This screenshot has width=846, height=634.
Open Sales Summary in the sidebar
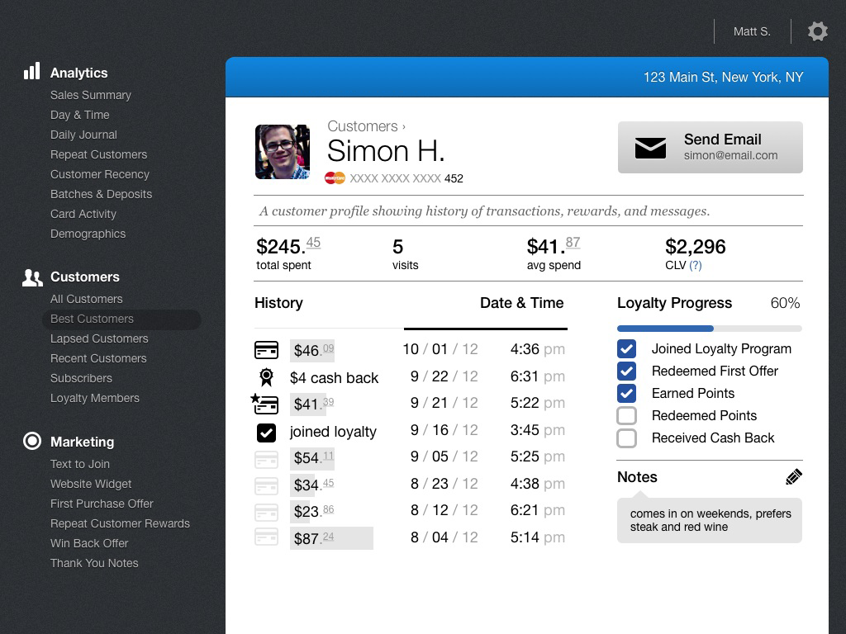[91, 95]
